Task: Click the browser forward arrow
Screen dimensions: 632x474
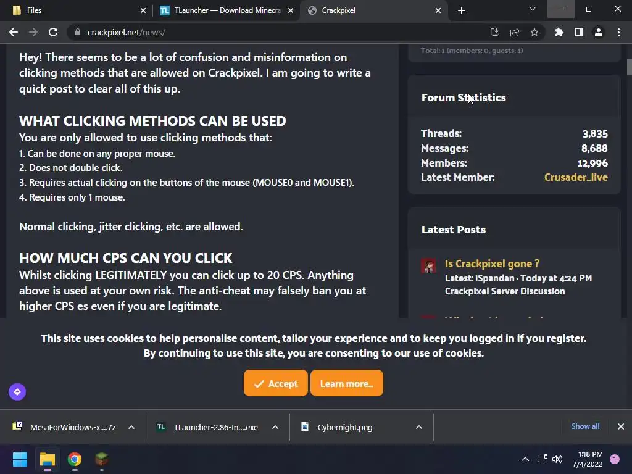Action: point(33,32)
